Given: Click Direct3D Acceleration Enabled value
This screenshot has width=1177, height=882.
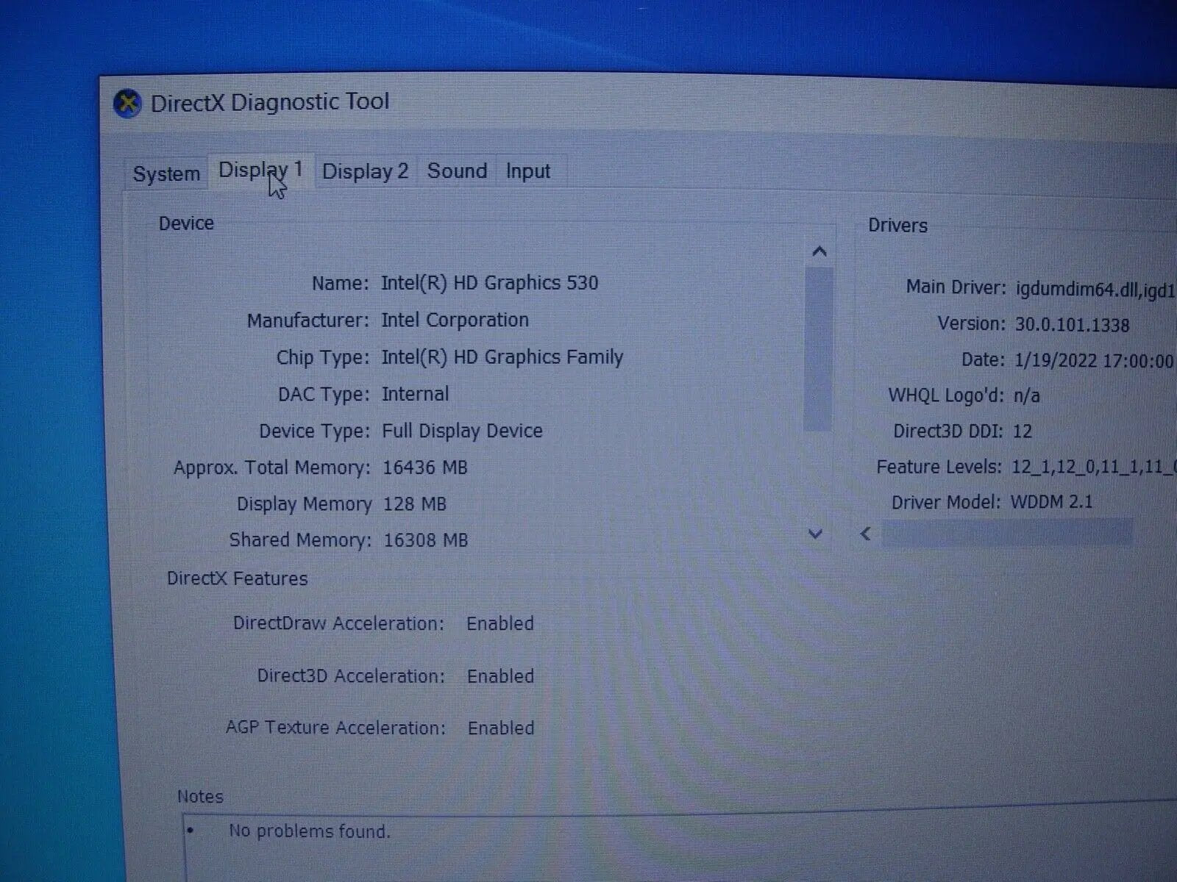Looking at the screenshot, I should (x=501, y=676).
